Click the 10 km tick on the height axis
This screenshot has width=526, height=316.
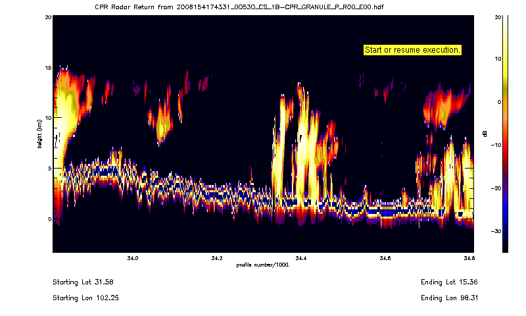pos(47,118)
